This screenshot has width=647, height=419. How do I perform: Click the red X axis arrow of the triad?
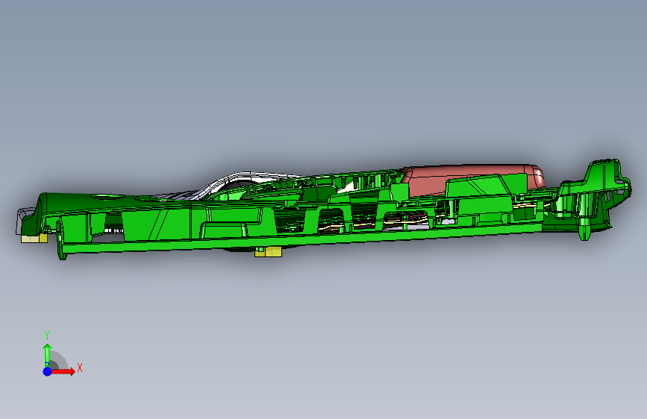click(63, 371)
